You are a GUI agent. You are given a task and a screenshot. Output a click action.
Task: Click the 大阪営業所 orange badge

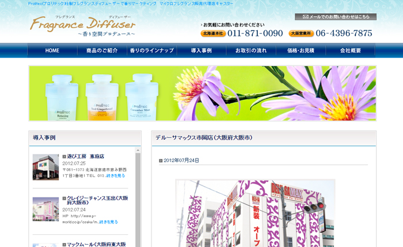[x=301, y=33]
